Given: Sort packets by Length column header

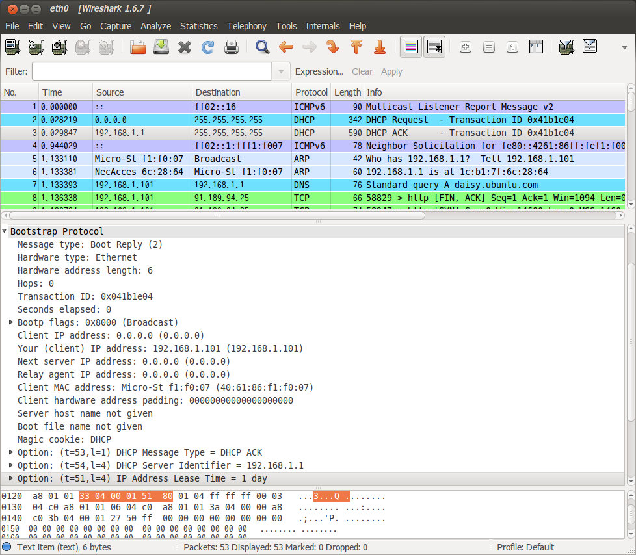Looking at the screenshot, I should tap(347, 92).
